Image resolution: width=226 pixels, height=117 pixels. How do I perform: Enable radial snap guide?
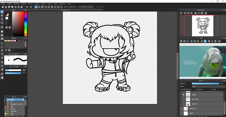[x=49, y=7]
